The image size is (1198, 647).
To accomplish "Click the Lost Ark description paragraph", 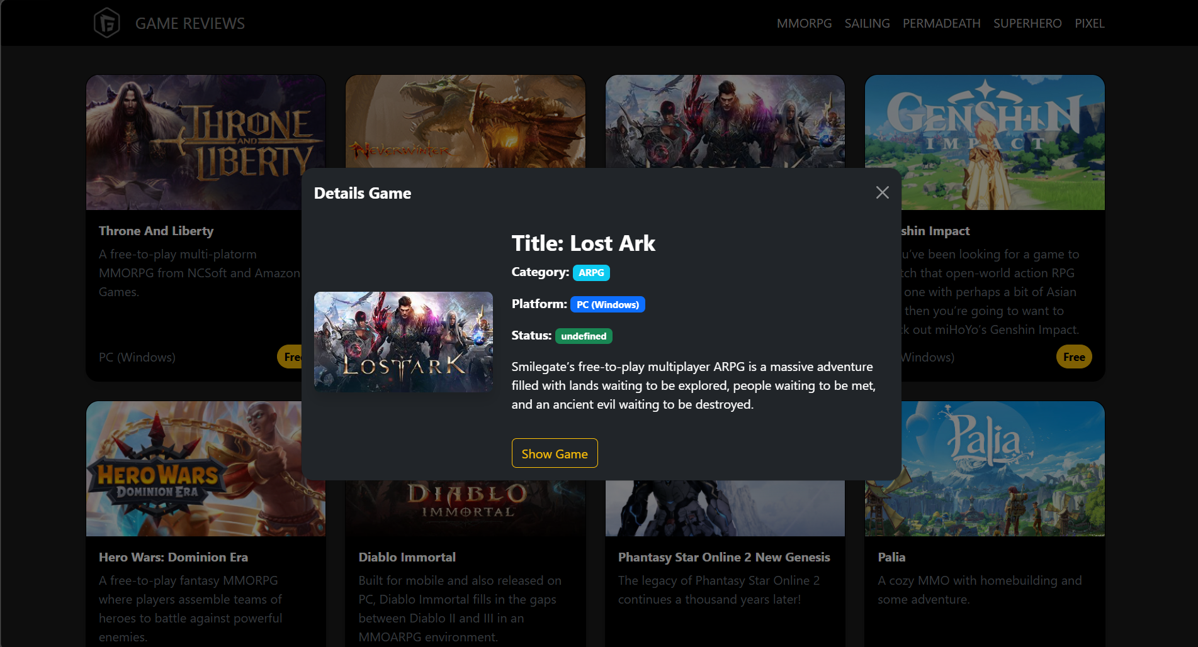I will click(694, 385).
